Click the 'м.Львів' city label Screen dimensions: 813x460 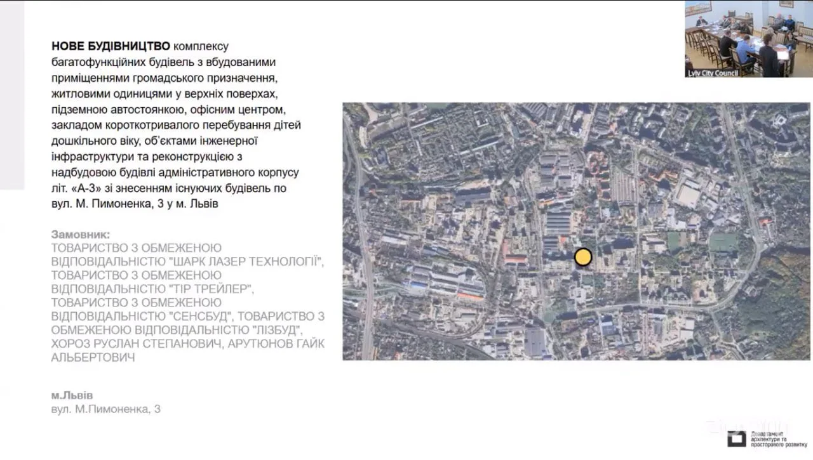(x=72, y=395)
